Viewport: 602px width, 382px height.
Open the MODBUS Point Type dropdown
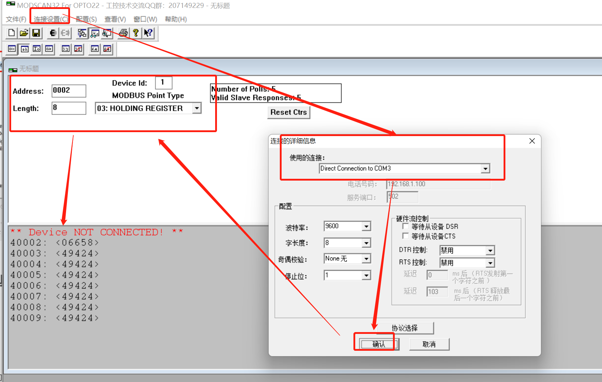tap(196, 108)
